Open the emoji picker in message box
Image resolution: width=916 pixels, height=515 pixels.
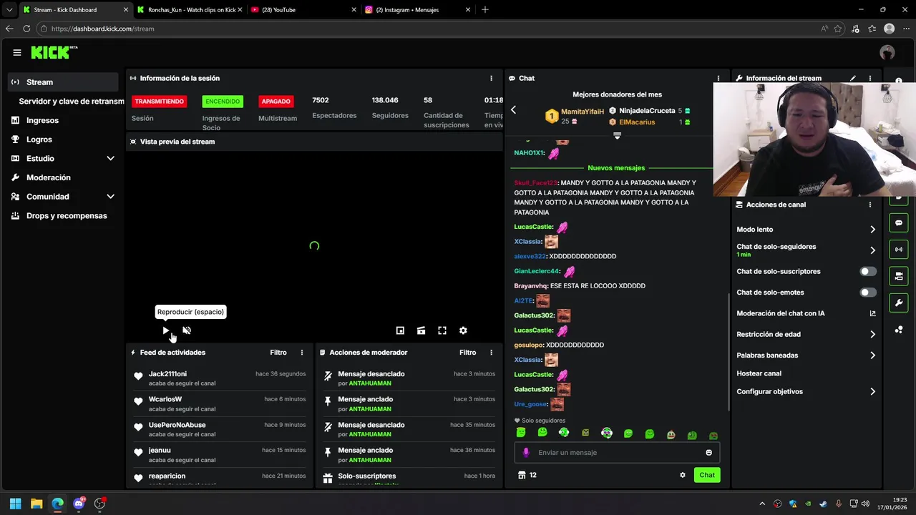tap(709, 452)
